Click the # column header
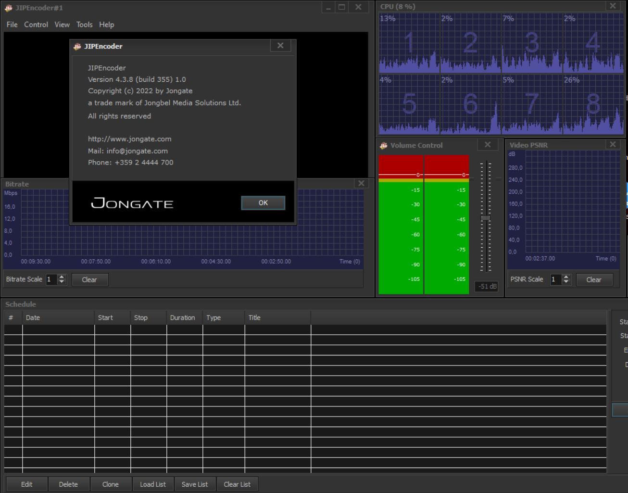 pos(13,318)
